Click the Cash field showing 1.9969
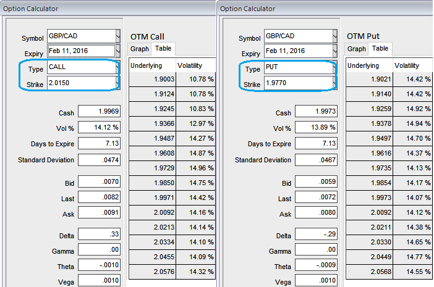Viewport: 434px width, 287px height. 100,111
